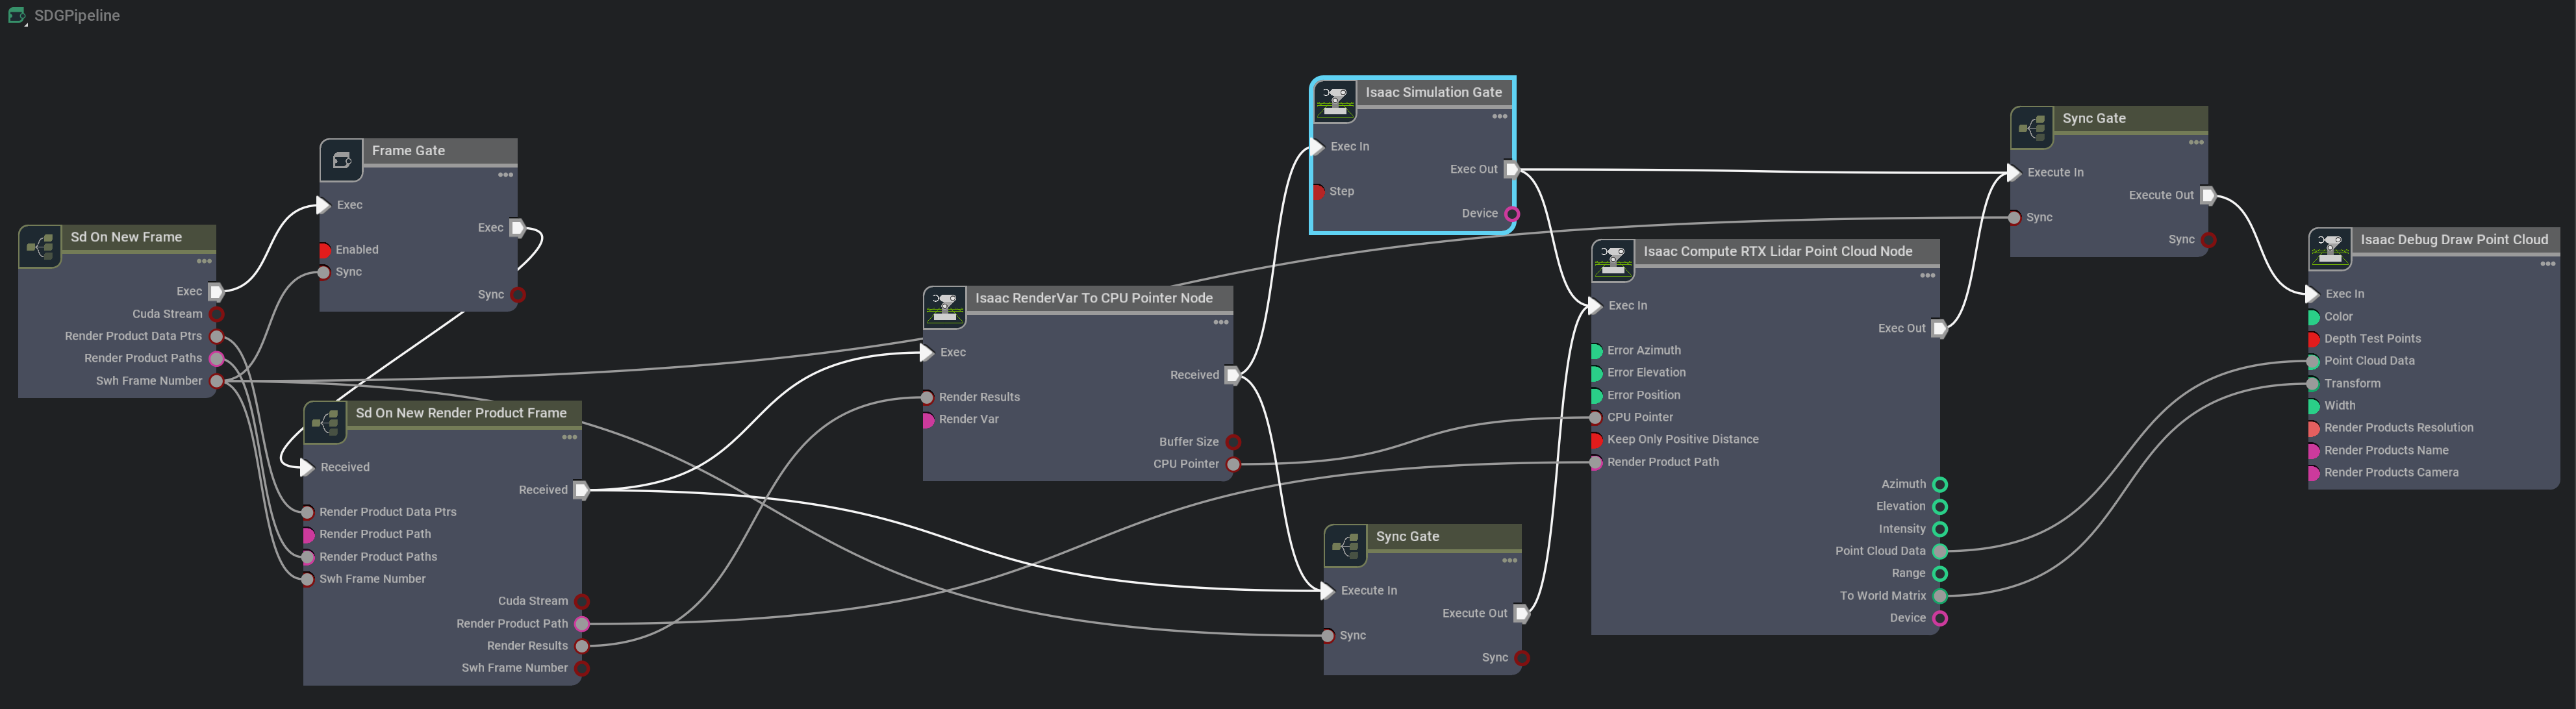2576x709 pixels.
Task: Expand the upper Sync Gate options dots
Action: 2196,142
